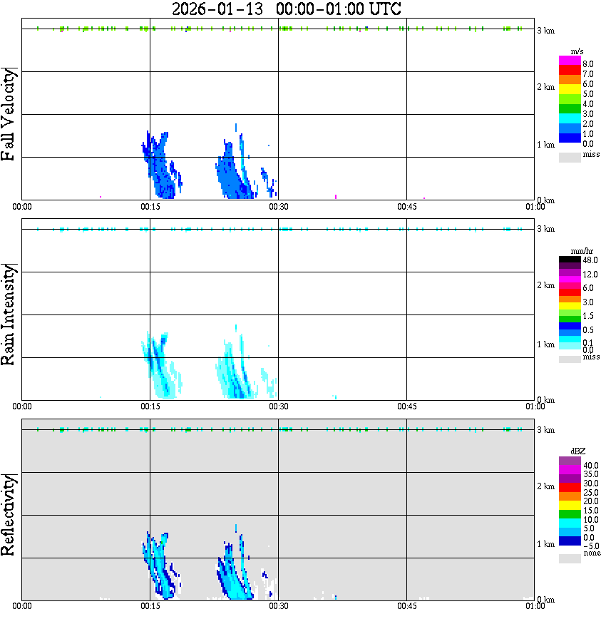The width and height of the screenshot is (606, 619).
Task: Select the red 7.0 swatch in the m/s legend
Action: [570, 71]
